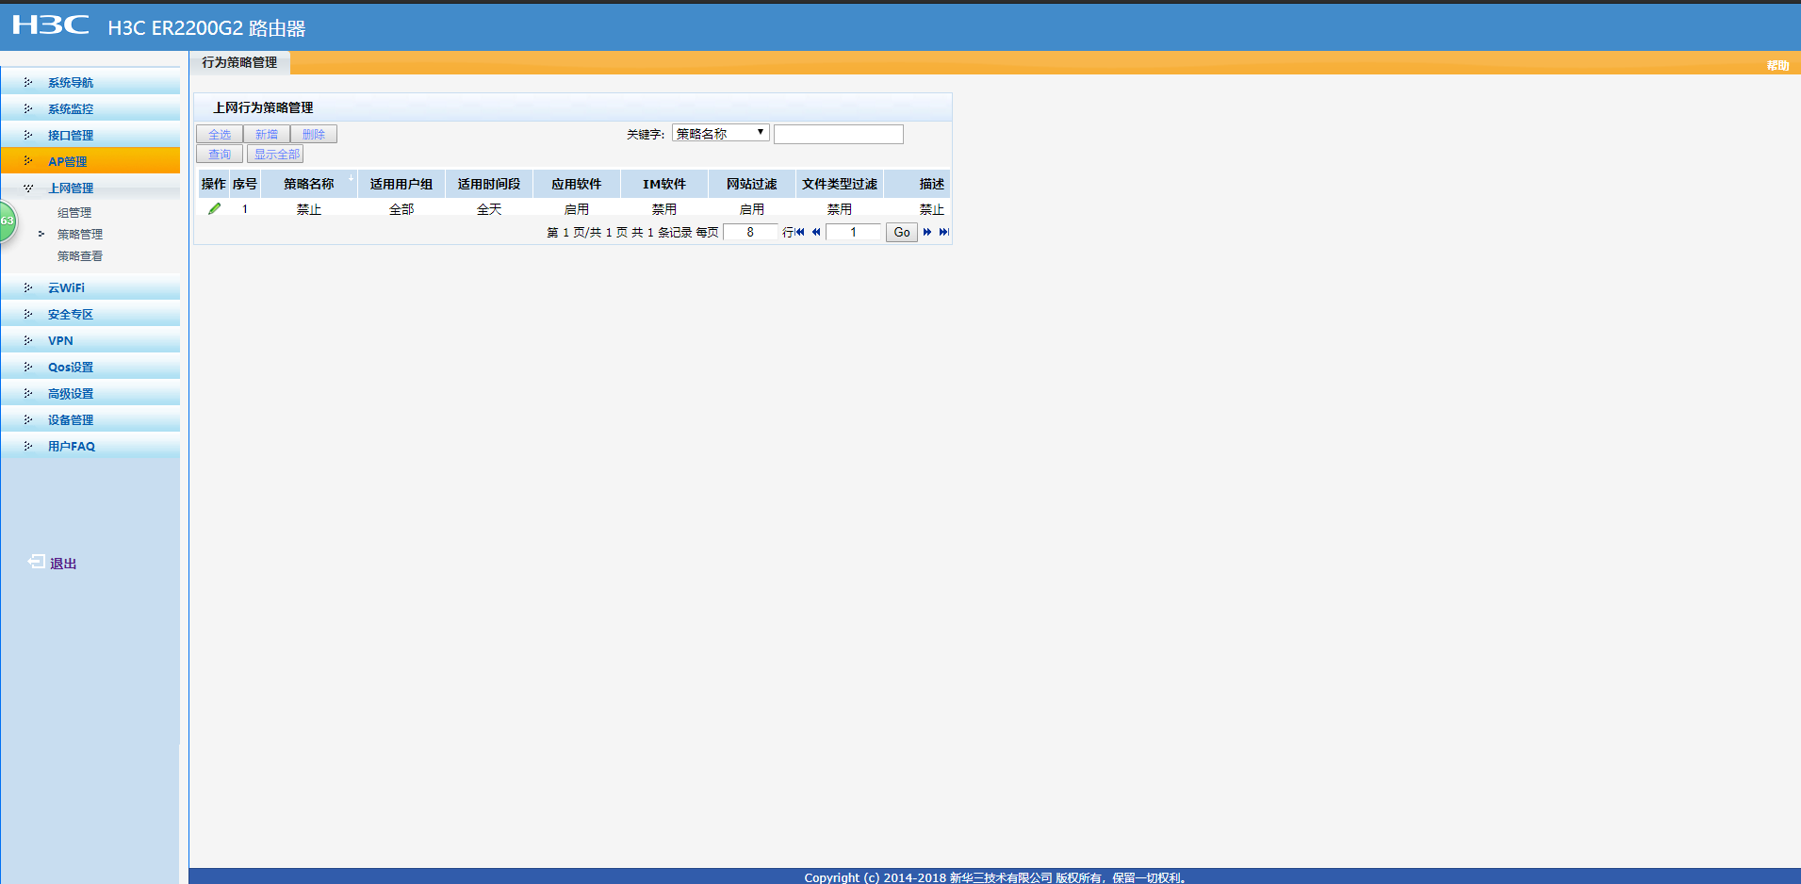Go to next page arrow
The width and height of the screenshot is (1801, 884).
927,232
